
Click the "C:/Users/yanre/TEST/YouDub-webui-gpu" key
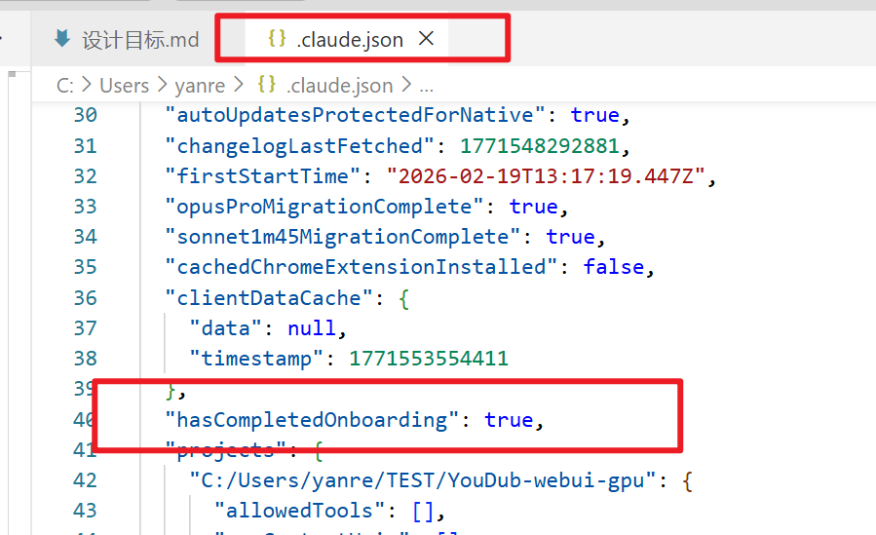coord(422,480)
